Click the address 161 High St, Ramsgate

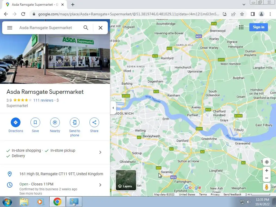(x=61, y=174)
